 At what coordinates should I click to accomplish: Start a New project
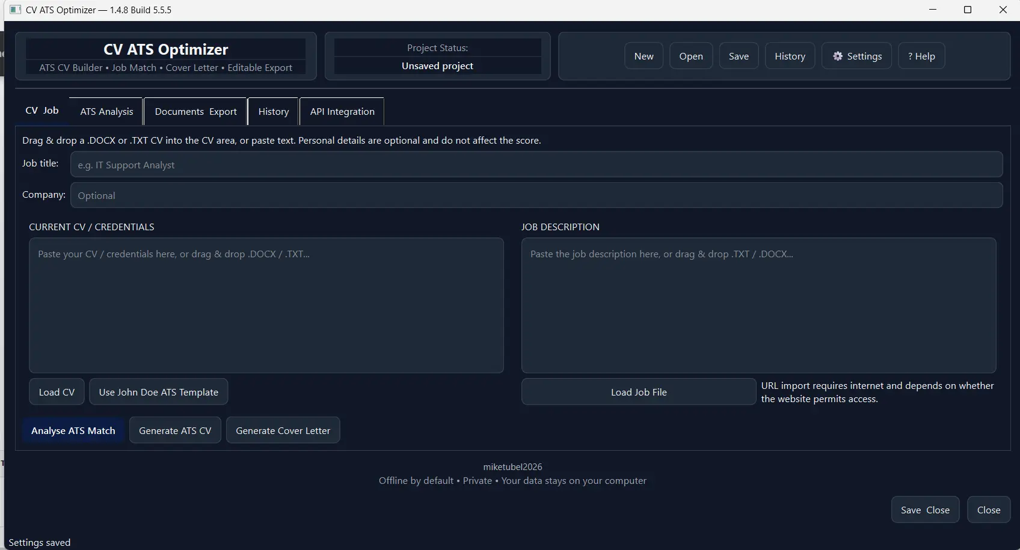644,56
